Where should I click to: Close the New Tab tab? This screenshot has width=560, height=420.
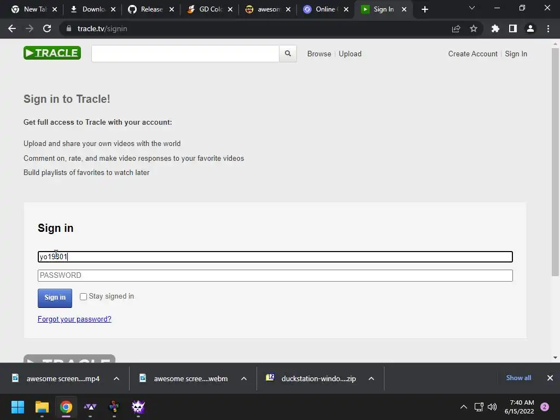(x=55, y=9)
